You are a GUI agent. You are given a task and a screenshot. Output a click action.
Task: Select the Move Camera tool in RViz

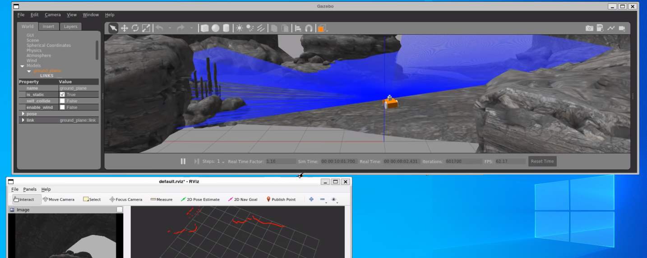59,199
